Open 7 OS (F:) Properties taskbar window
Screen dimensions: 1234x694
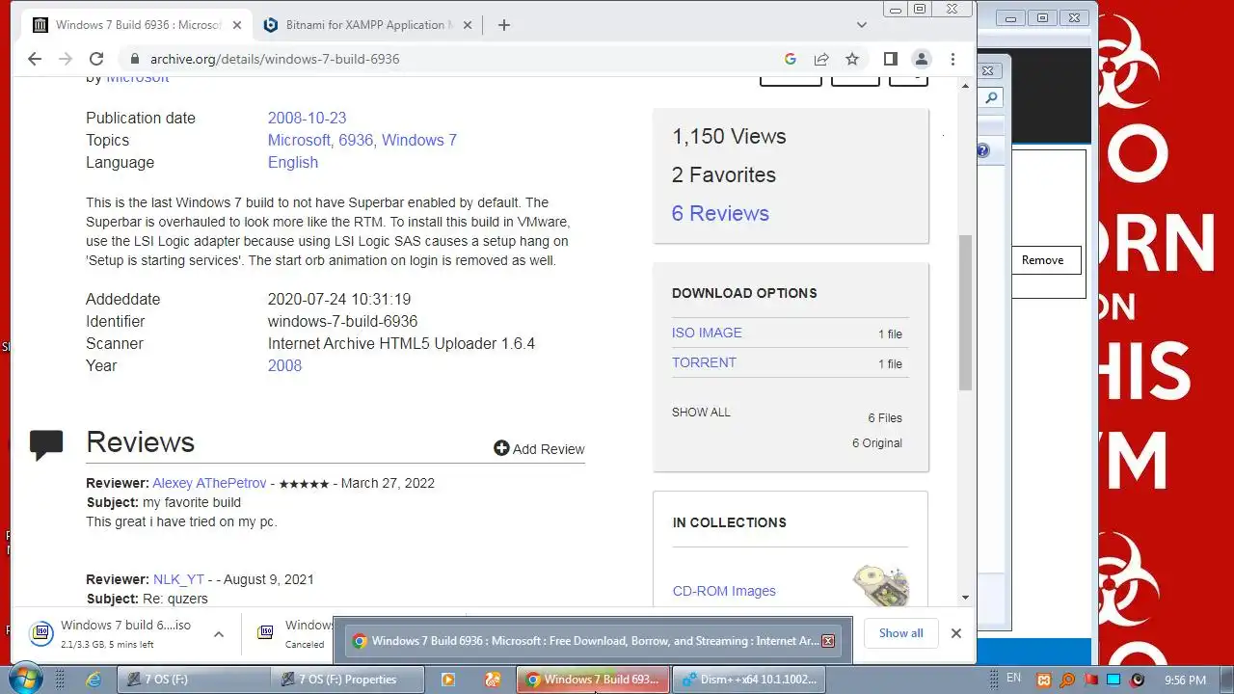346,680
